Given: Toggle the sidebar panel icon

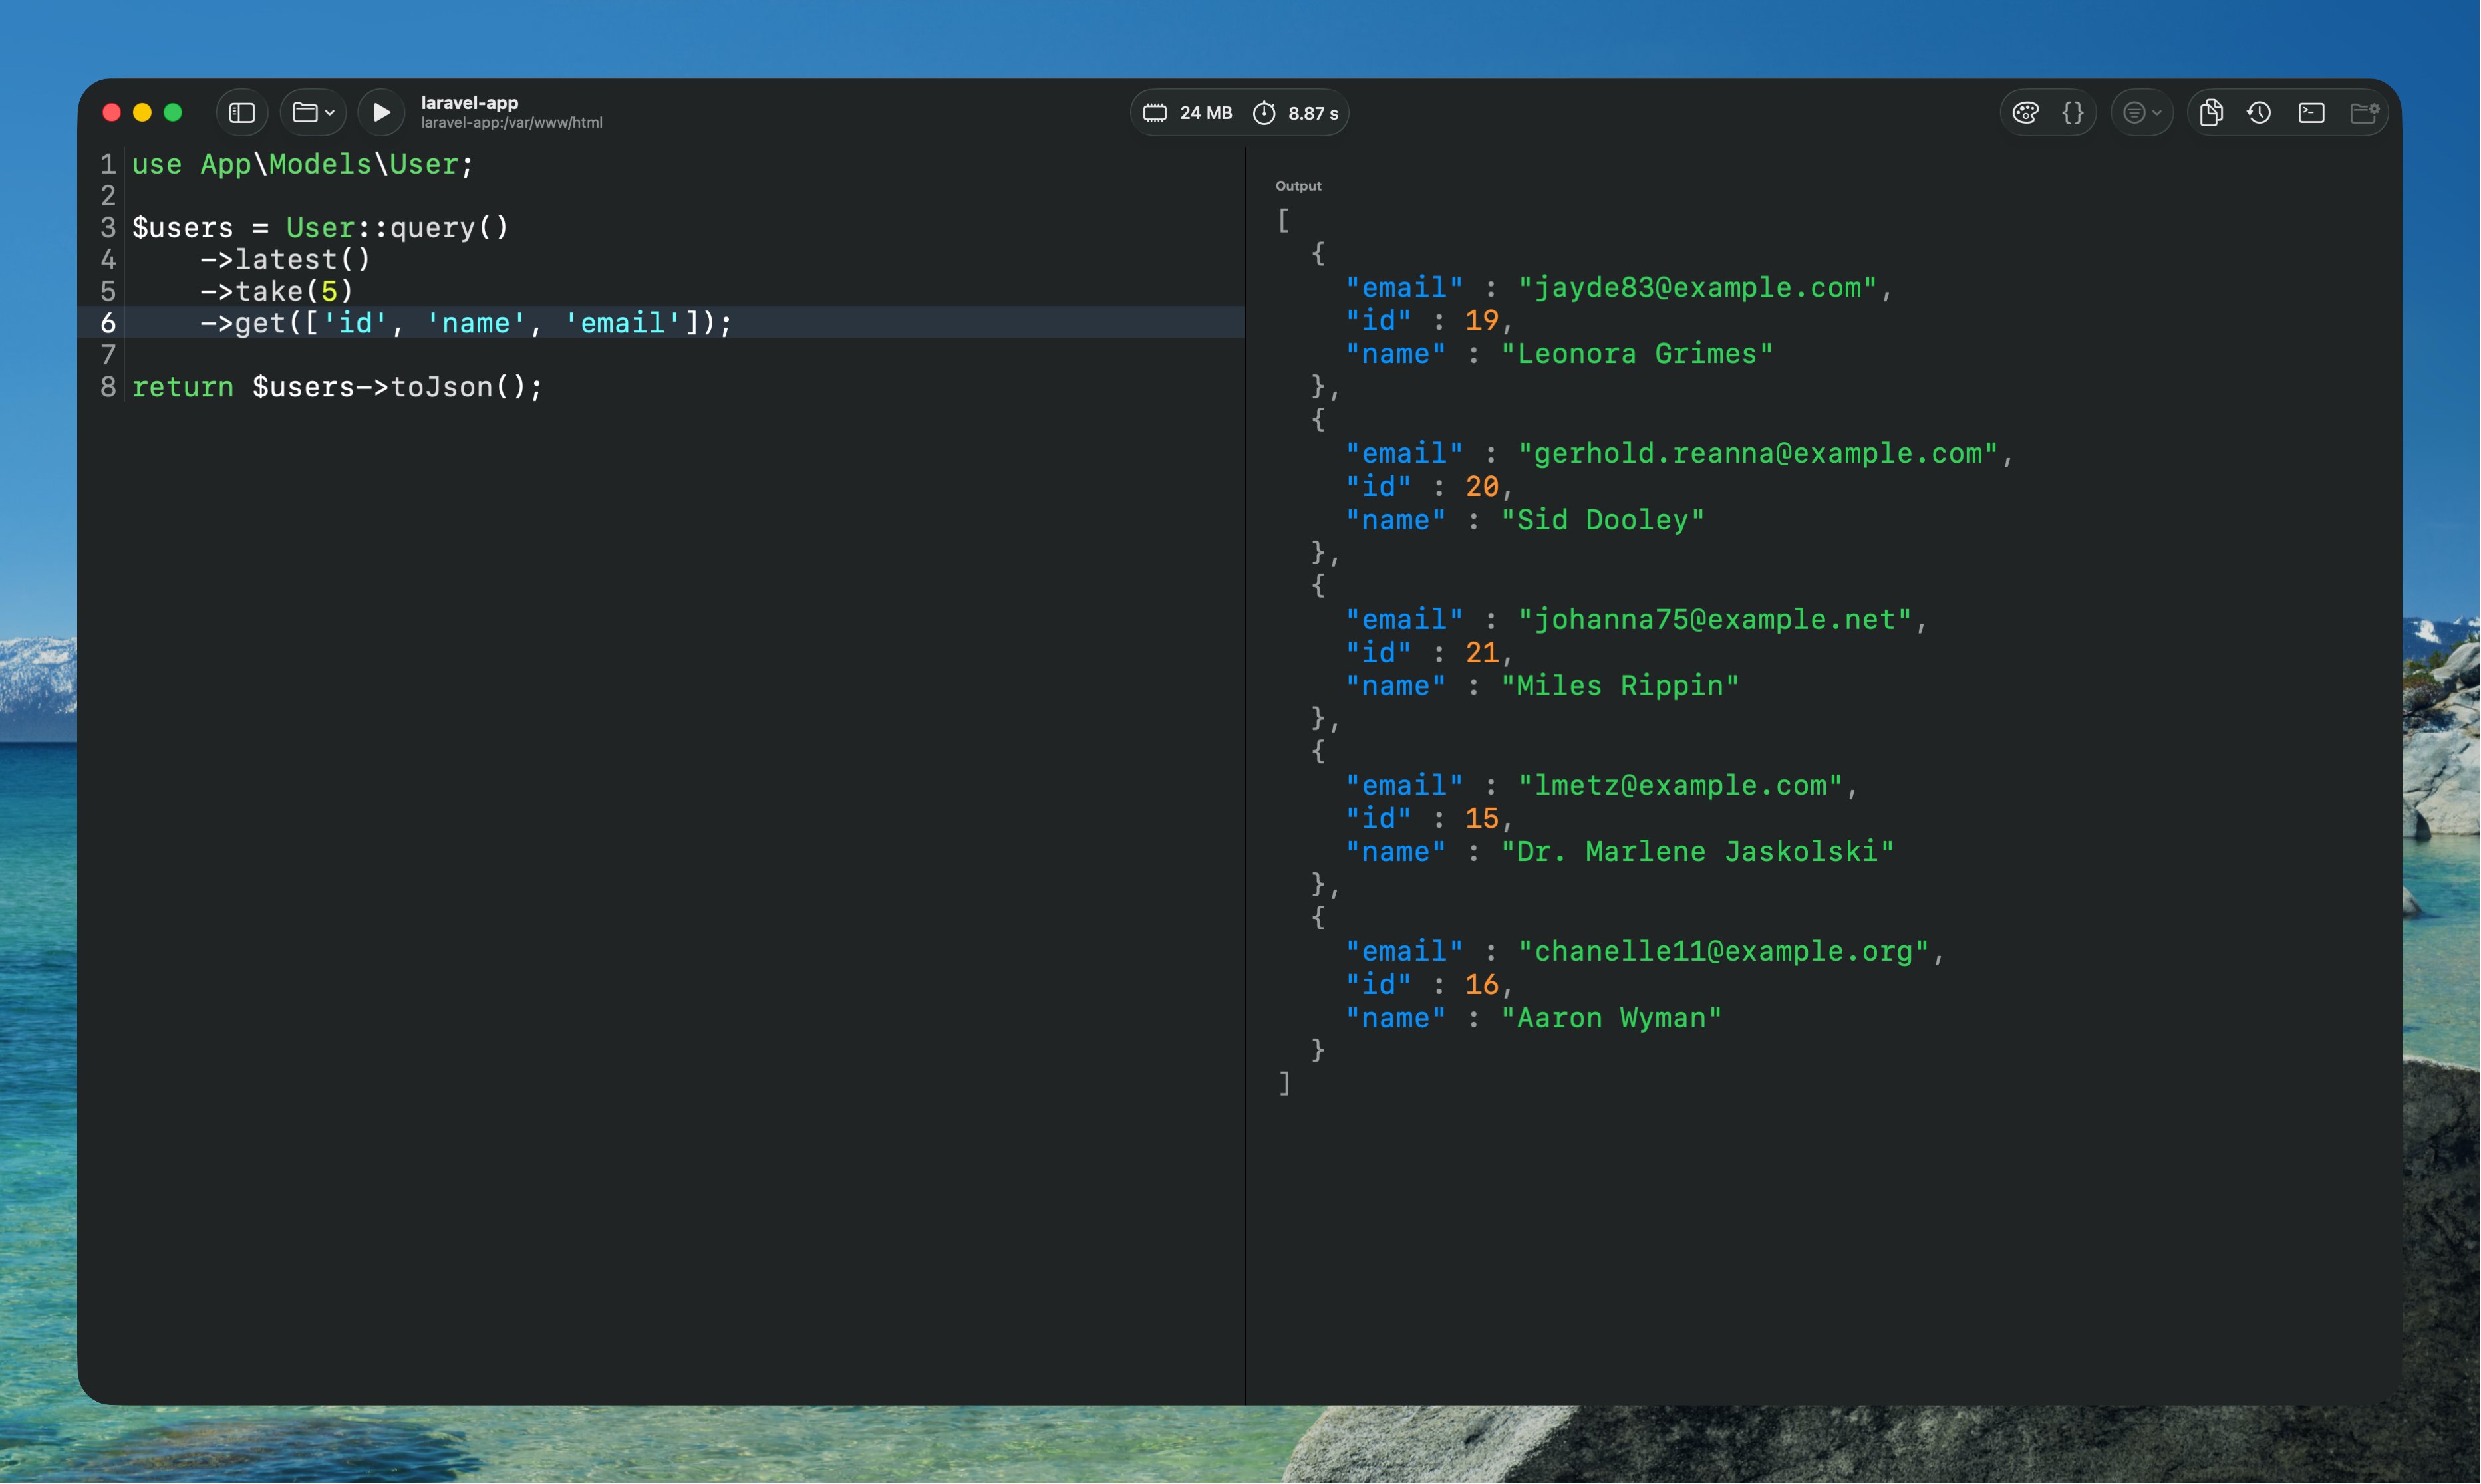Looking at the screenshot, I should pyautogui.click(x=242, y=113).
